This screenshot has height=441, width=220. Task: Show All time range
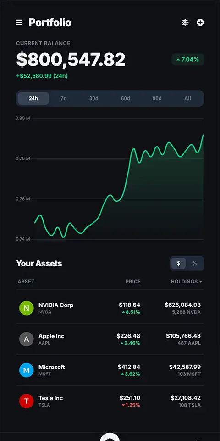[x=188, y=98]
